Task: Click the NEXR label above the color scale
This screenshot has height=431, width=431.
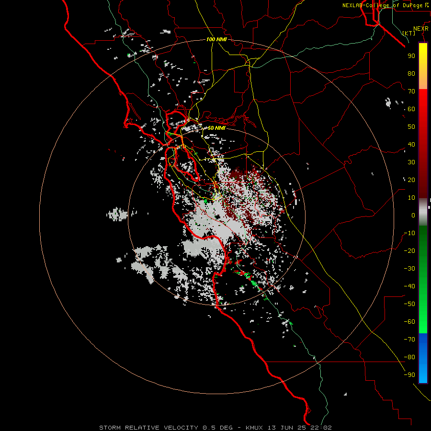Action: (420, 29)
